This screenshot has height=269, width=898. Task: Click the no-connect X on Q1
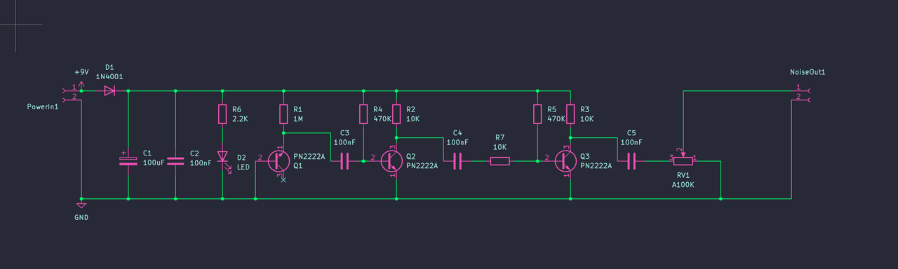[x=283, y=180]
